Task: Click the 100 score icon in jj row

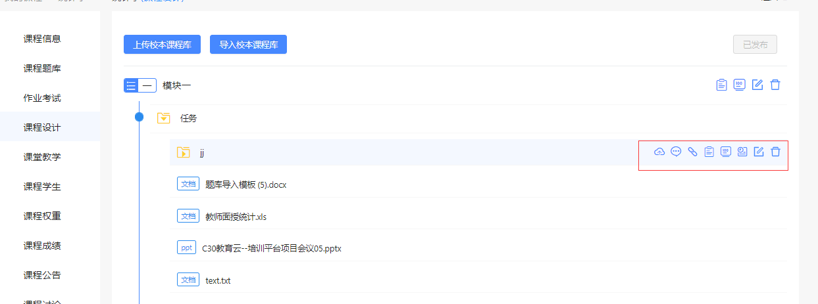Action: (x=726, y=152)
